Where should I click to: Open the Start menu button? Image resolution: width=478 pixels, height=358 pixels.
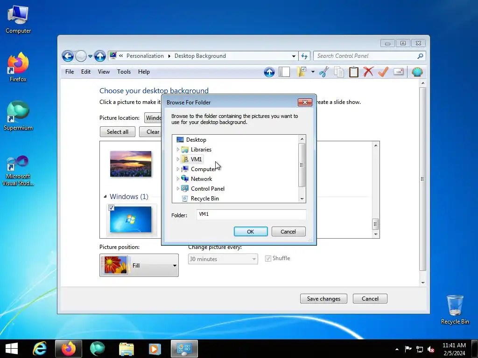tap(12, 349)
